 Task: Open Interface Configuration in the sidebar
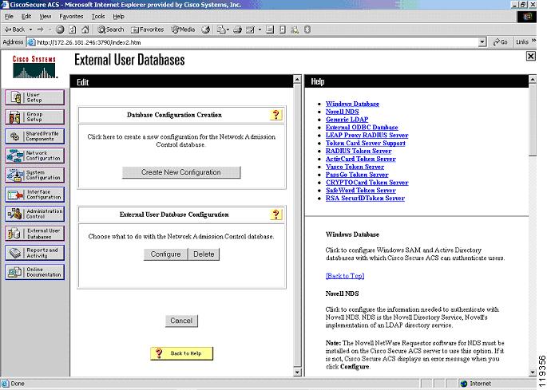[x=35, y=195]
